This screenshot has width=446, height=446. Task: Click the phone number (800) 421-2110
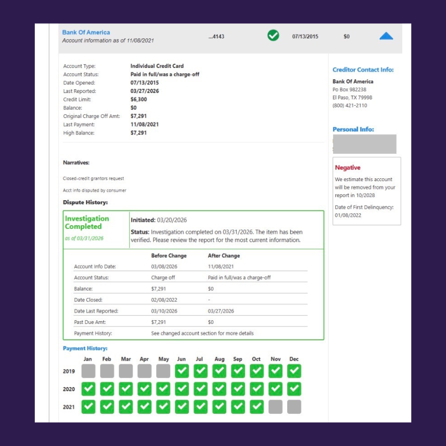coord(350,105)
